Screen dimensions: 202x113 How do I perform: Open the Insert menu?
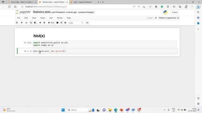coord(43,18)
